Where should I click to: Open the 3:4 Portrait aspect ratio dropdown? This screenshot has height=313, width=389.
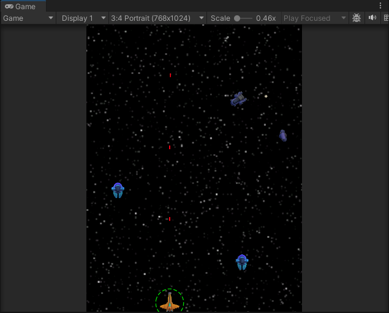tap(157, 18)
